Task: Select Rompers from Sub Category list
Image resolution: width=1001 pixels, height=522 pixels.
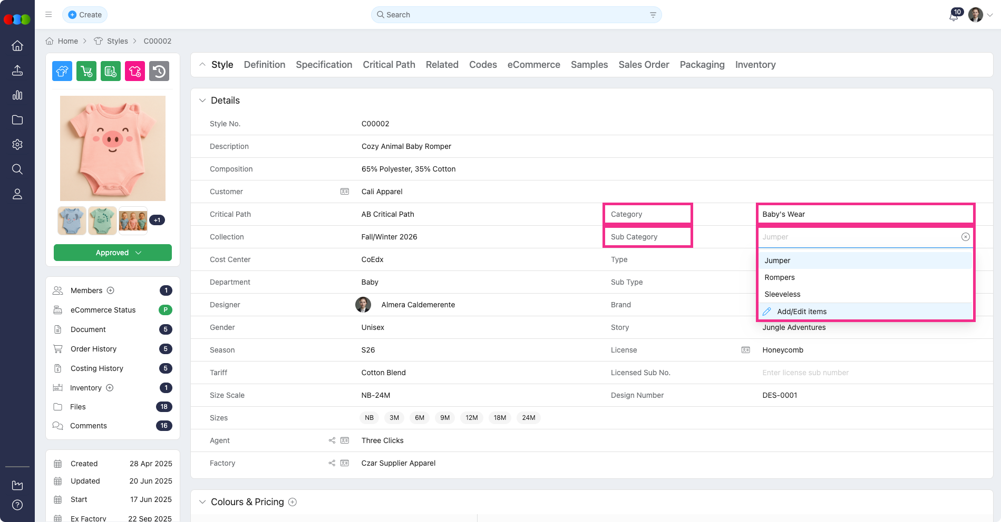Action: pos(780,277)
